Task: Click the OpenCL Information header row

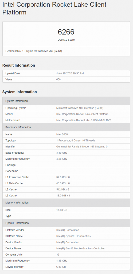Action: [x=66, y=223]
